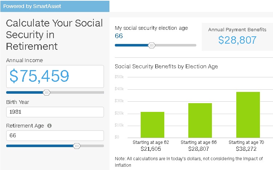Click the Powered by SmartAsset banner

55,6
